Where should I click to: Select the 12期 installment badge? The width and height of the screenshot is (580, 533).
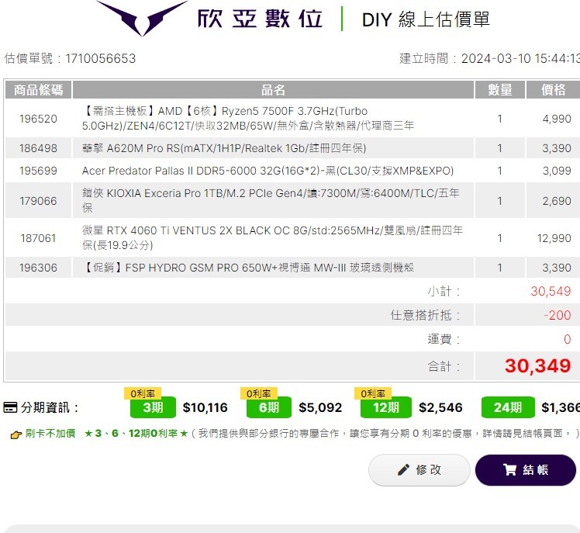tap(386, 407)
